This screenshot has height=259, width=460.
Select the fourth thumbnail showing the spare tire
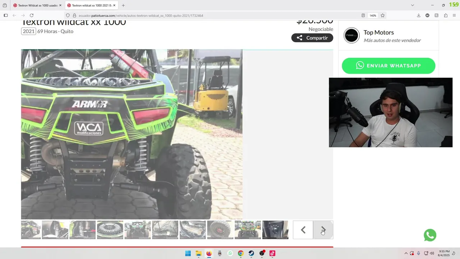click(110, 230)
